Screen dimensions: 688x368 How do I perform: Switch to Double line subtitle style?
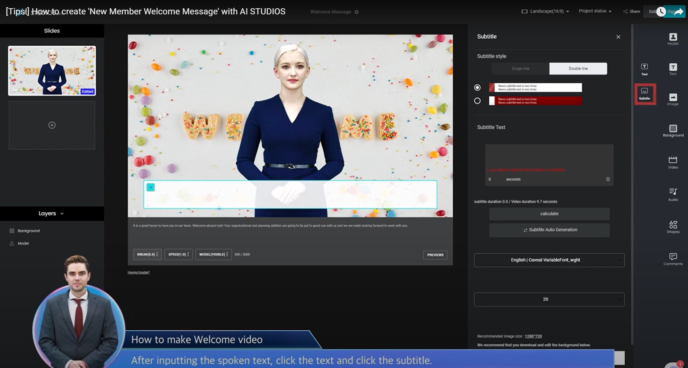578,69
